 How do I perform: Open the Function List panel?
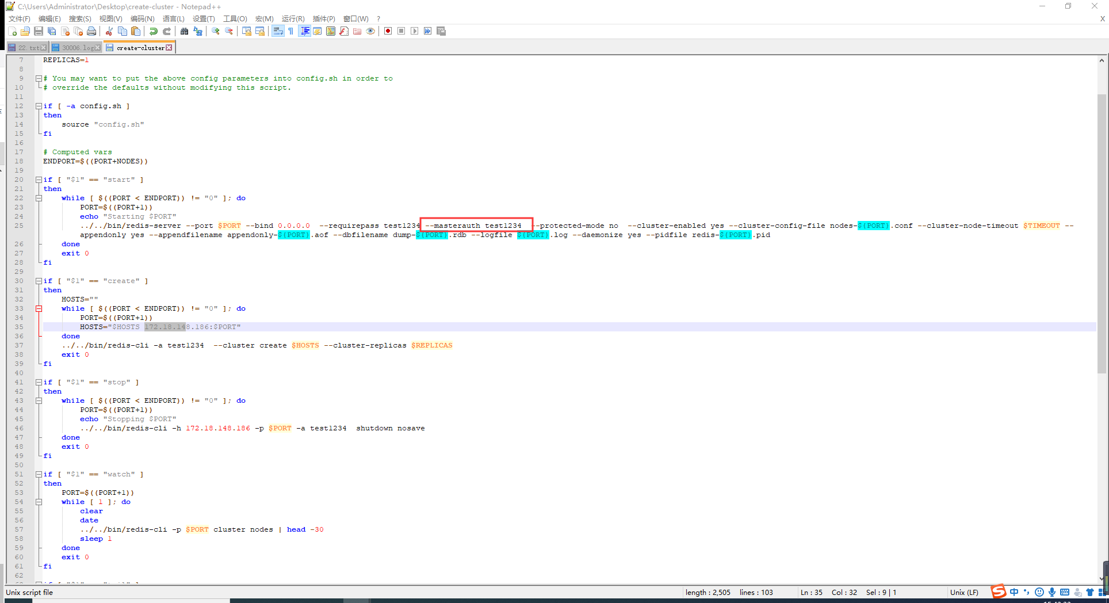click(x=344, y=31)
